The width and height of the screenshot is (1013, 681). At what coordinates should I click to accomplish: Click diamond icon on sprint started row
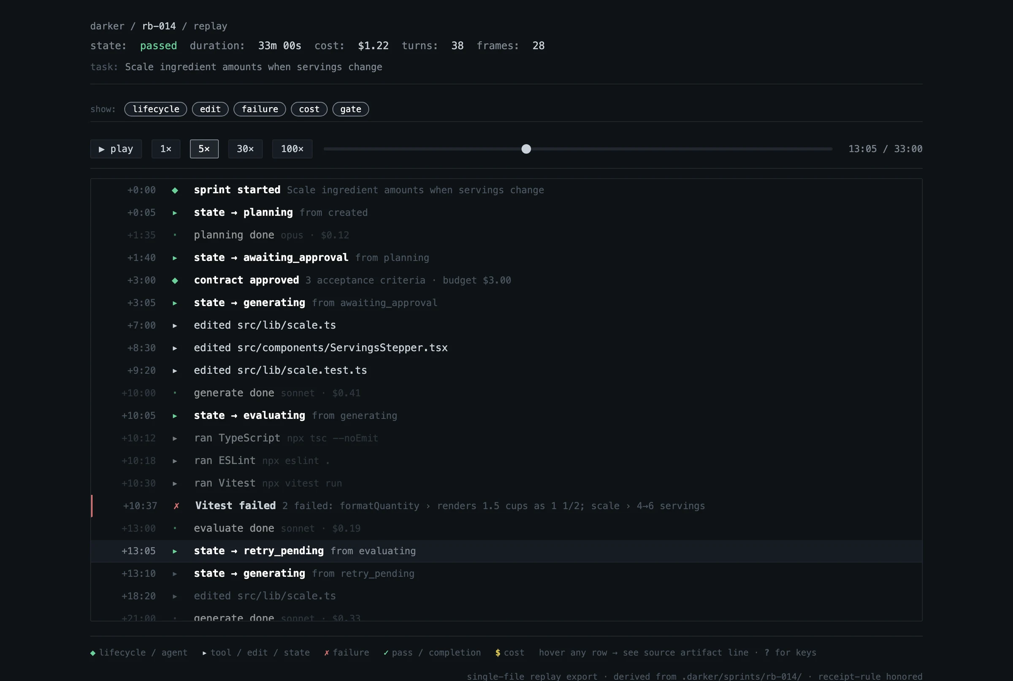tap(175, 190)
